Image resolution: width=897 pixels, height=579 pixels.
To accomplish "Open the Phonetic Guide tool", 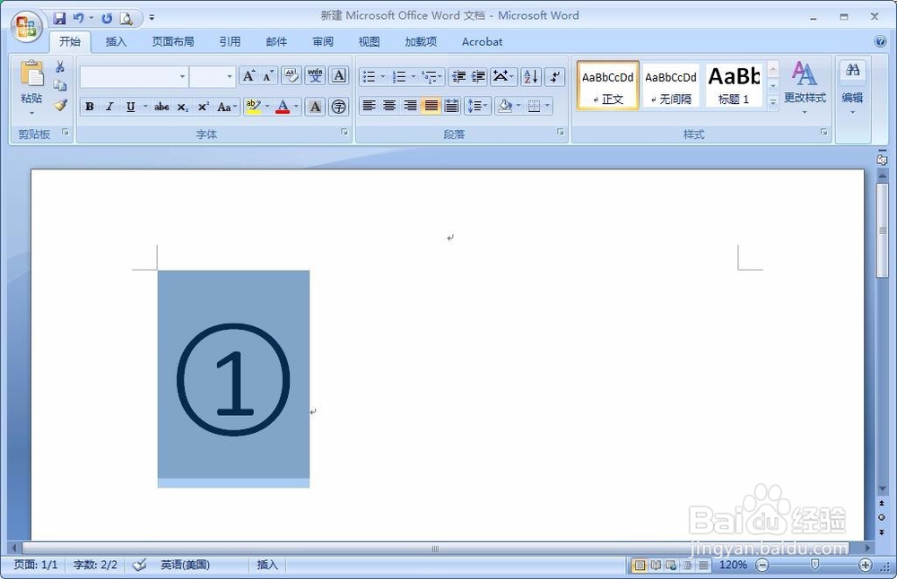I will coord(315,76).
